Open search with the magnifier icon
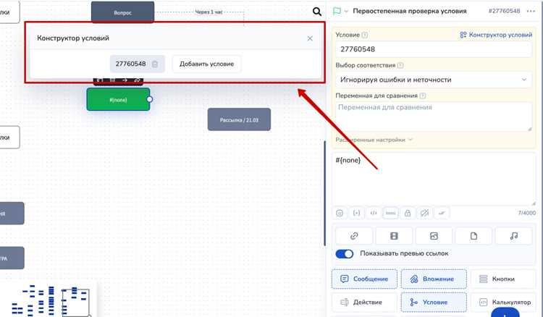Screen dimensions: 543x317 click(317, 12)
